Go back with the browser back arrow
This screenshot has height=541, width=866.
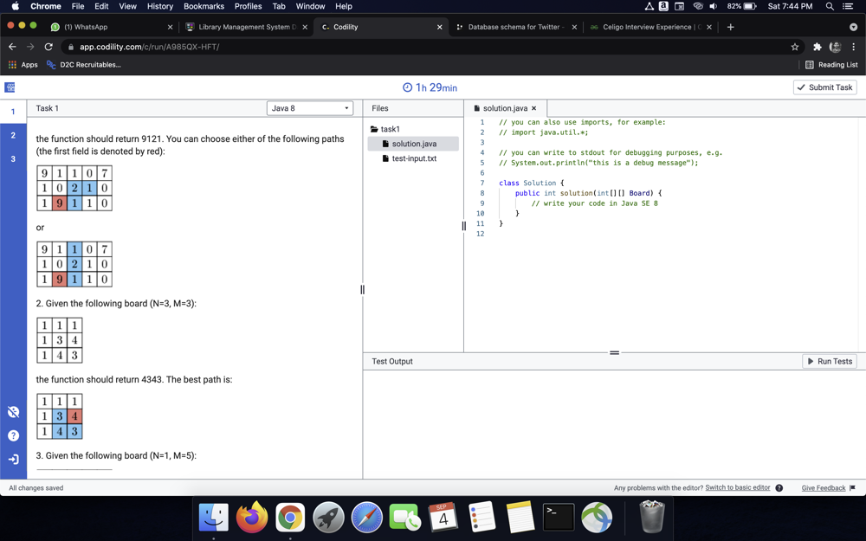pyautogui.click(x=12, y=47)
